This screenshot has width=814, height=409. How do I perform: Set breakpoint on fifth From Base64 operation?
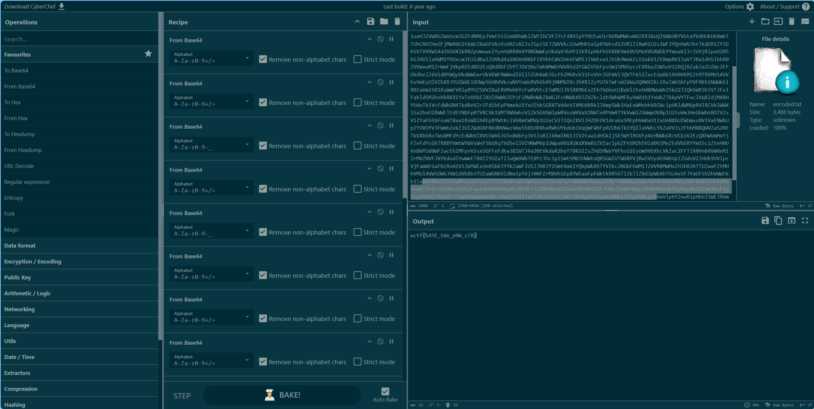coord(391,212)
